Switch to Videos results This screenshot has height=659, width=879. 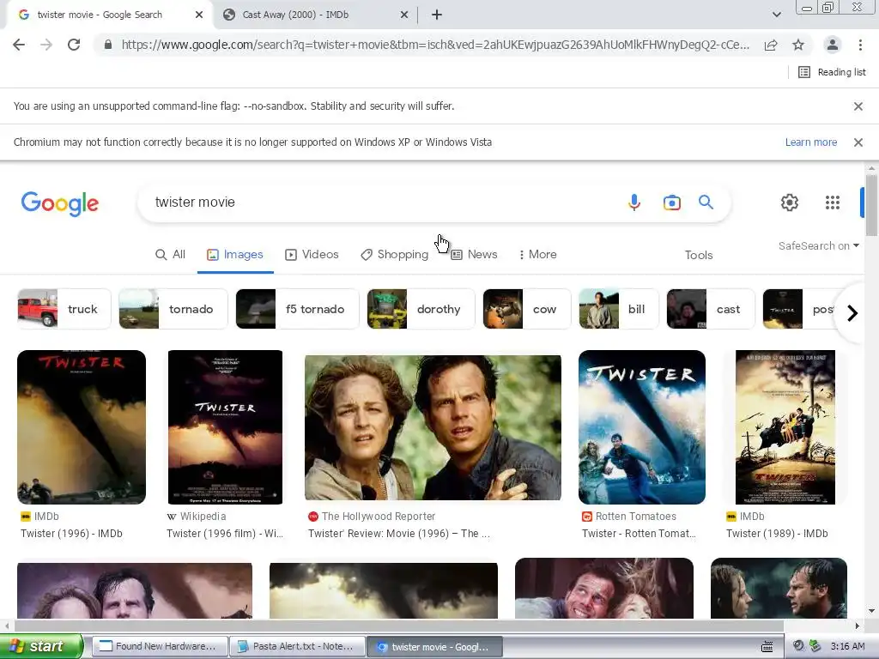[x=312, y=254]
